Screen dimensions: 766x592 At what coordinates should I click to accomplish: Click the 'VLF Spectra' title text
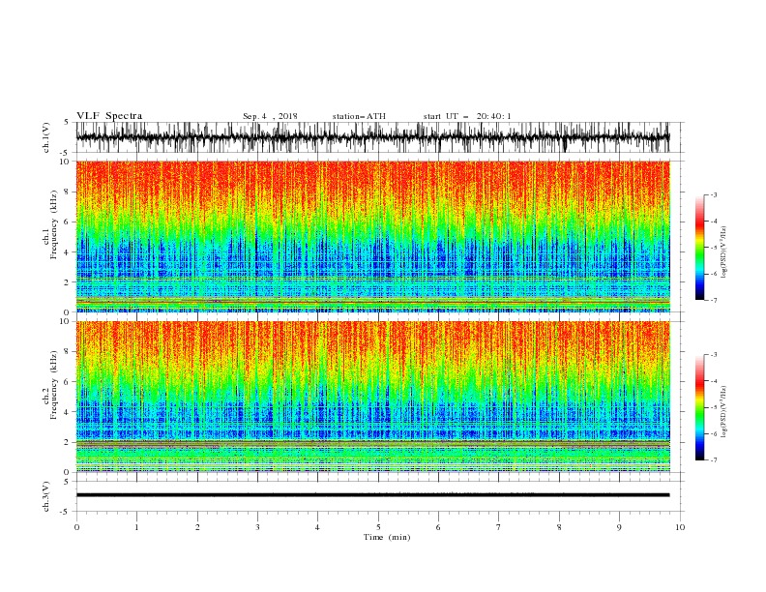click(x=109, y=116)
